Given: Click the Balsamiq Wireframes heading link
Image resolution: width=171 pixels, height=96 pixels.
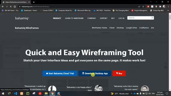Looking at the screenshot, I should coord(27,28).
